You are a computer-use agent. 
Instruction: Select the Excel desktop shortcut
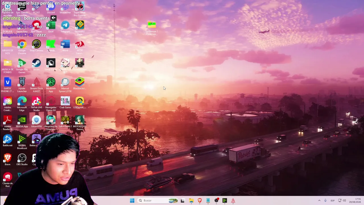[x=51, y=27]
